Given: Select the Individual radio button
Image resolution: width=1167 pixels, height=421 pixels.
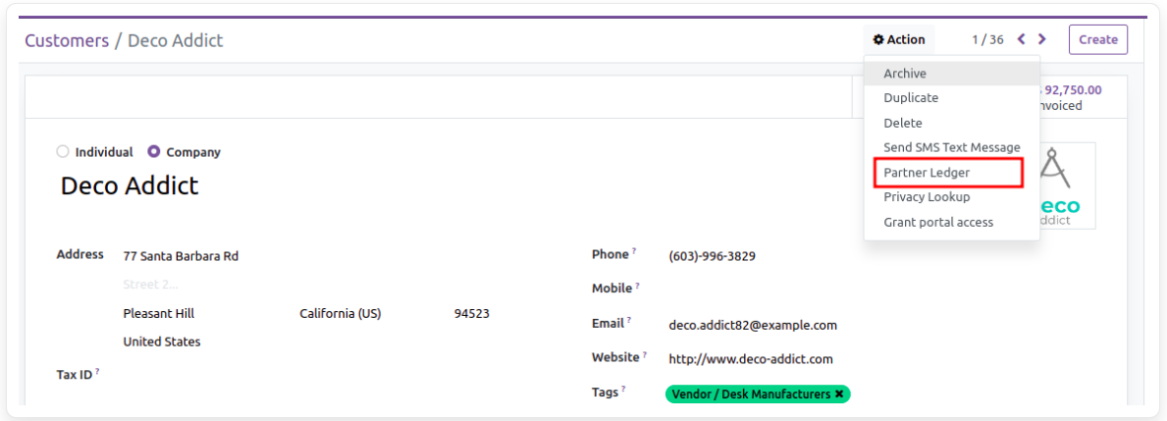Looking at the screenshot, I should click(63, 152).
